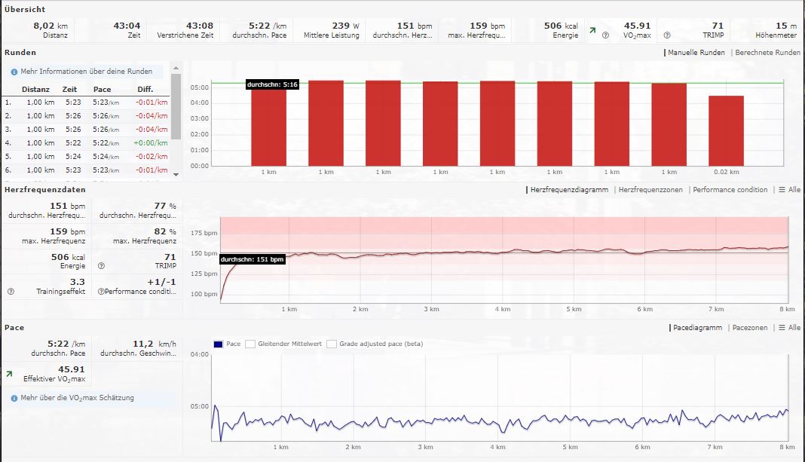Show Berechnete Runden view
805x462 pixels.
click(767, 53)
